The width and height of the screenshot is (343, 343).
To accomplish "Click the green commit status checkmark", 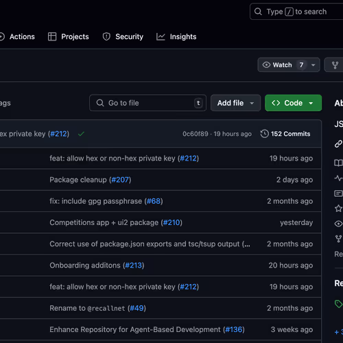I will (81, 134).
